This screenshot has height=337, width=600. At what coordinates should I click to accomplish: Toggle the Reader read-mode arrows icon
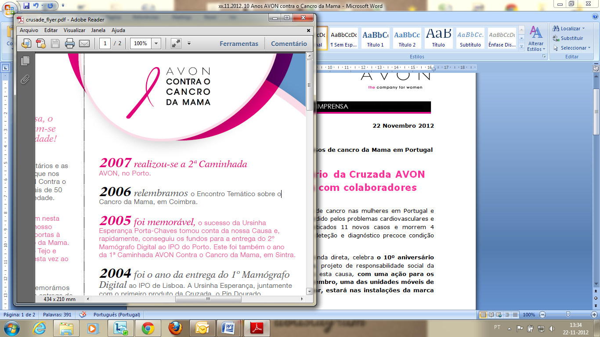tap(176, 43)
